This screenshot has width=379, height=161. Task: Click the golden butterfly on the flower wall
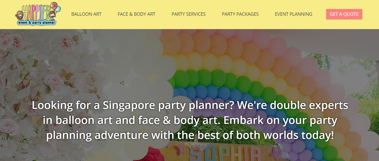pos(66,75)
